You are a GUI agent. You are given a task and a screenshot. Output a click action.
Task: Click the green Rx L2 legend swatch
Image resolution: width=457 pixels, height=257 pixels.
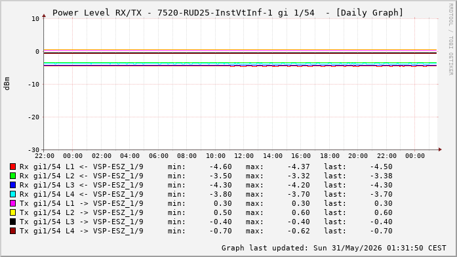point(12,176)
